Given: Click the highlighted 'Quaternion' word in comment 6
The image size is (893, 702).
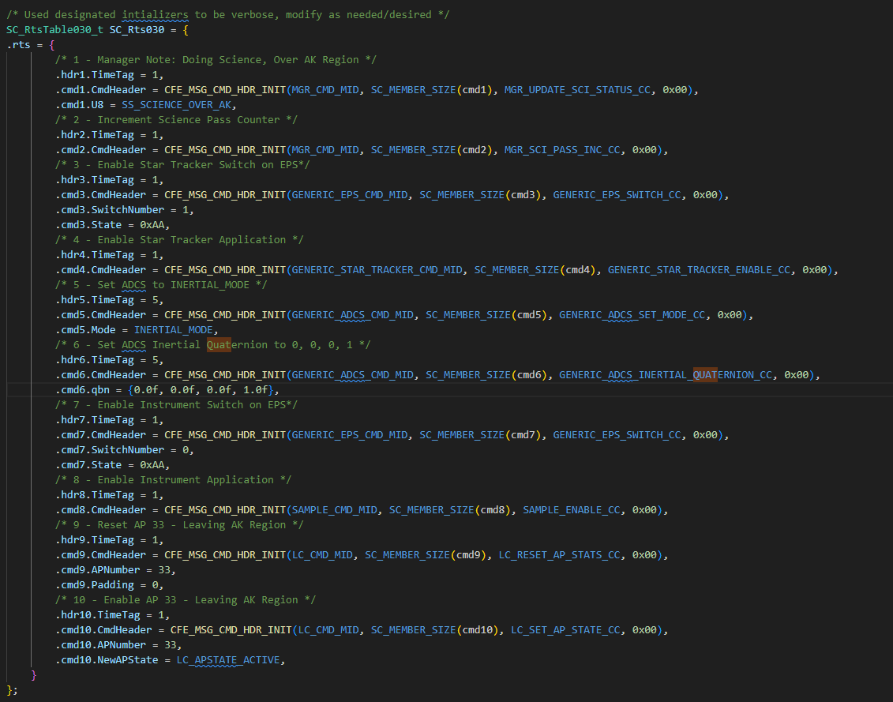Looking at the screenshot, I should click(237, 345).
